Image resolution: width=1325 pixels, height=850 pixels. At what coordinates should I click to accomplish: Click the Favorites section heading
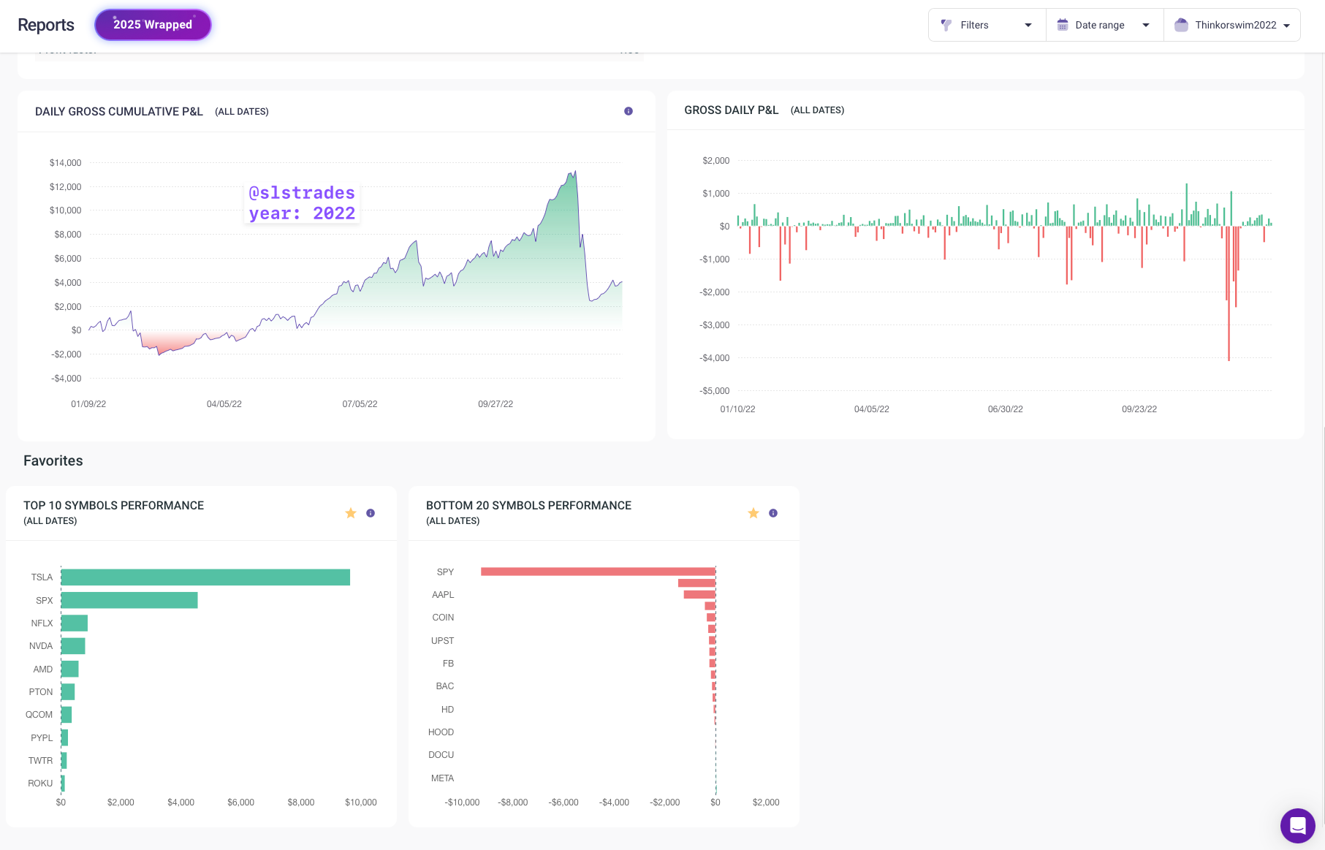click(x=53, y=460)
